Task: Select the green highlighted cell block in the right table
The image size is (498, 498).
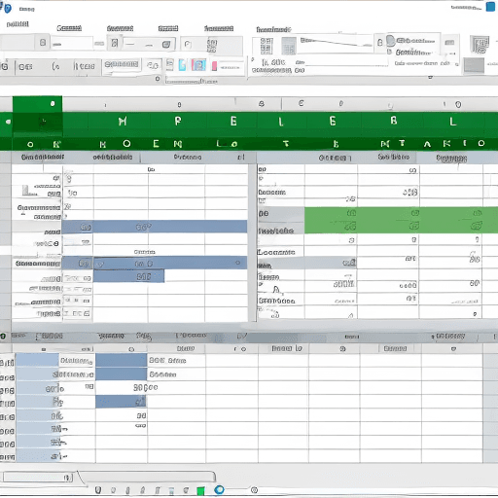Action: coord(401,220)
